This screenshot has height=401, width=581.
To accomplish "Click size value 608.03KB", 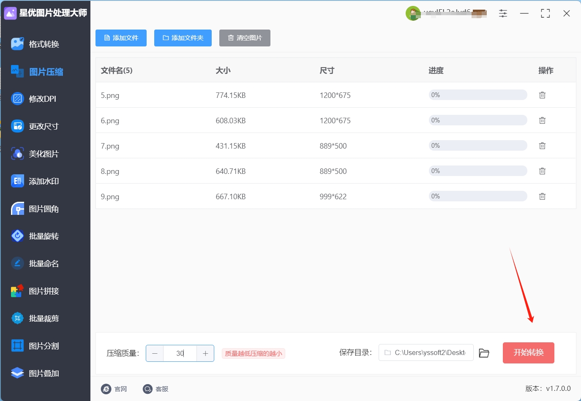I will (231, 121).
